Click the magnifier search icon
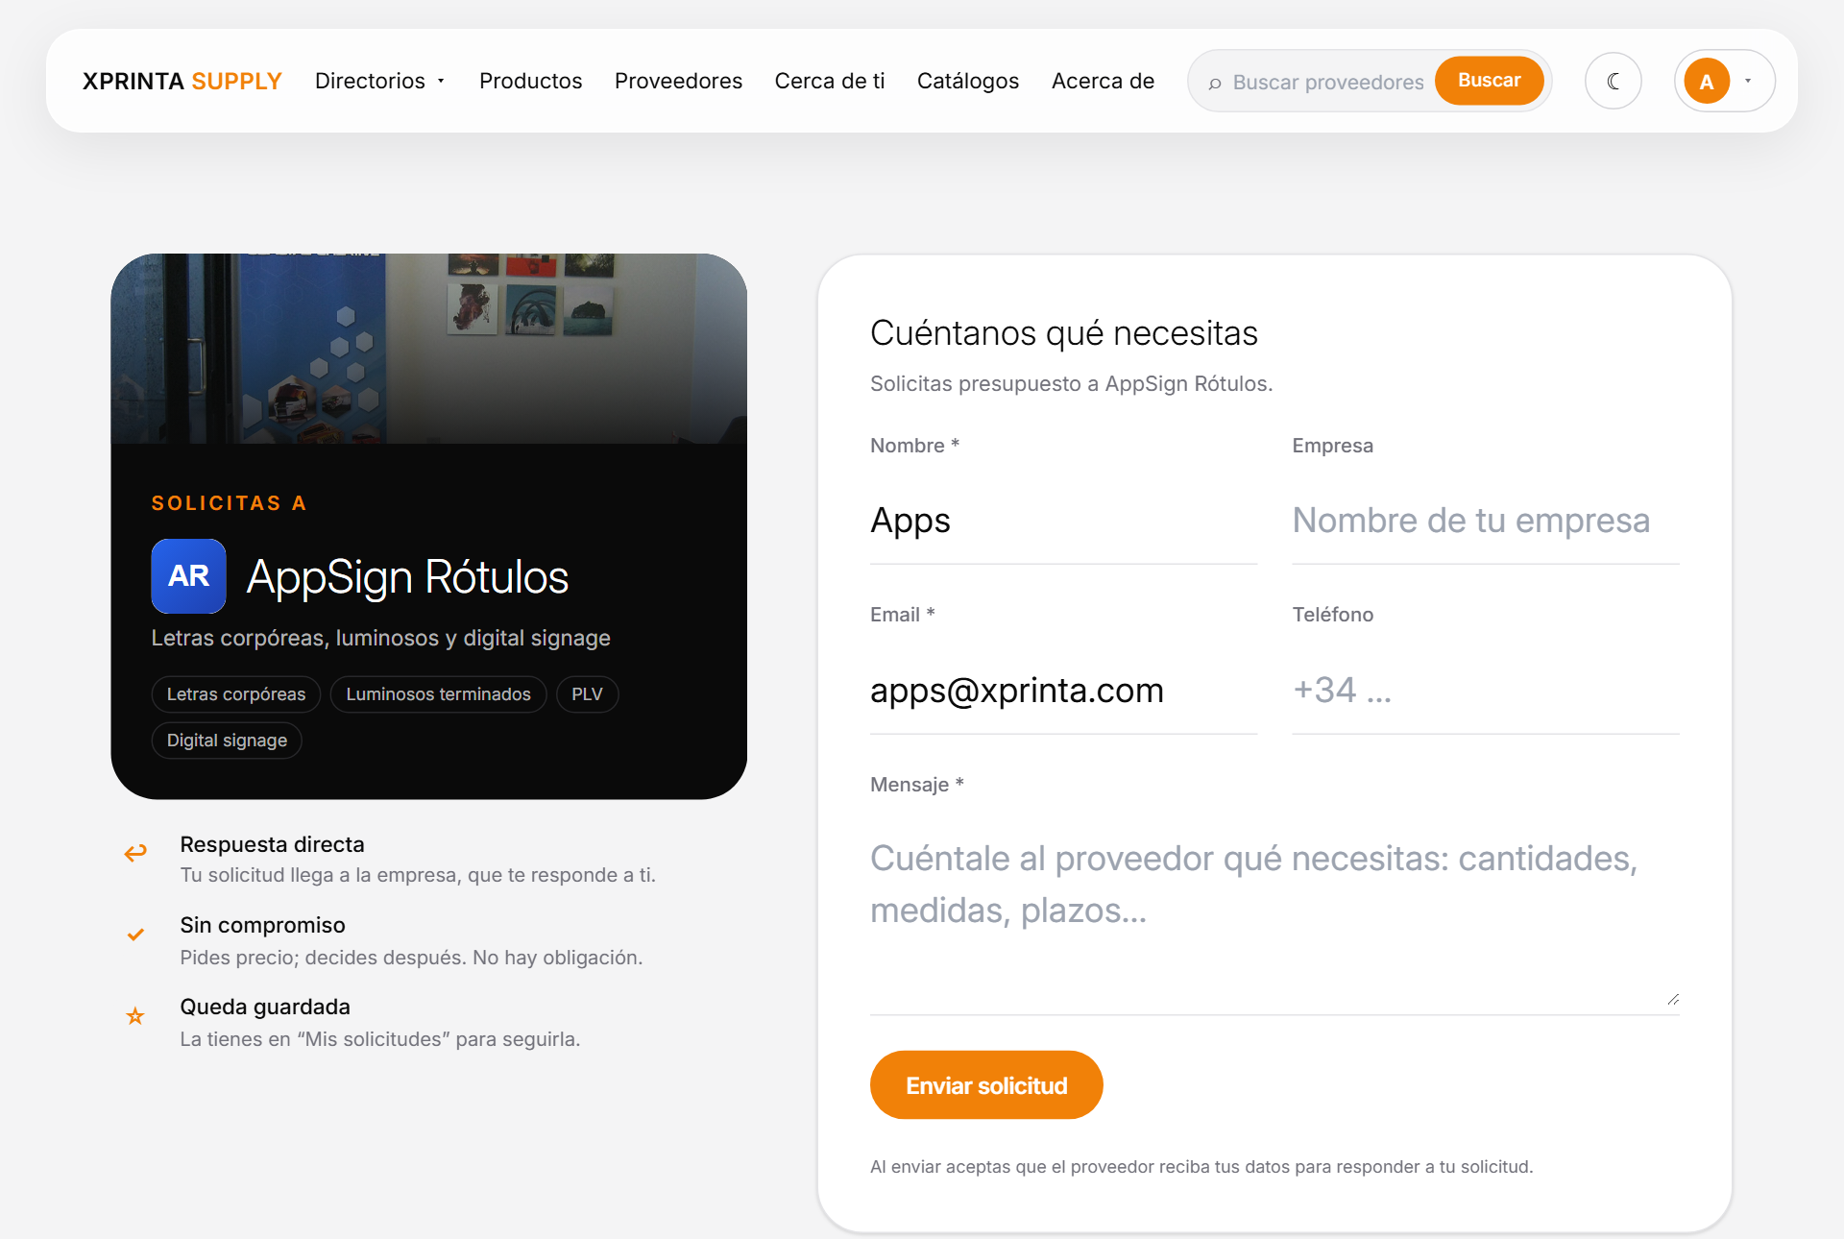The height and width of the screenshot is (1239, 1844). [x=1214, y=84]
